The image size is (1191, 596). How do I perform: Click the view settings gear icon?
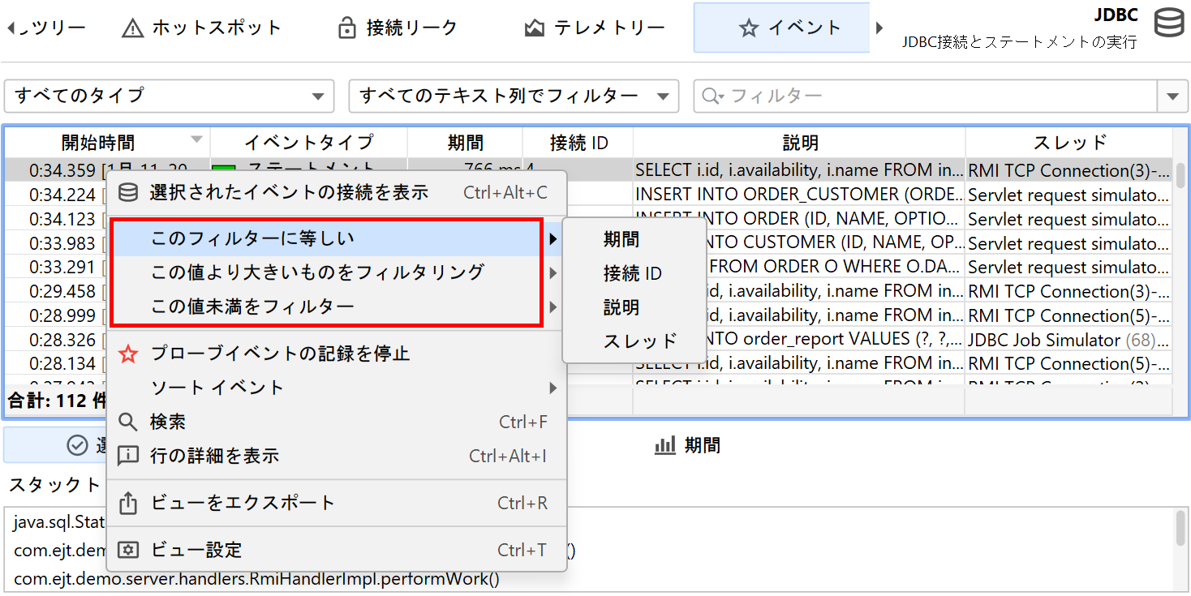pos(128,551)
